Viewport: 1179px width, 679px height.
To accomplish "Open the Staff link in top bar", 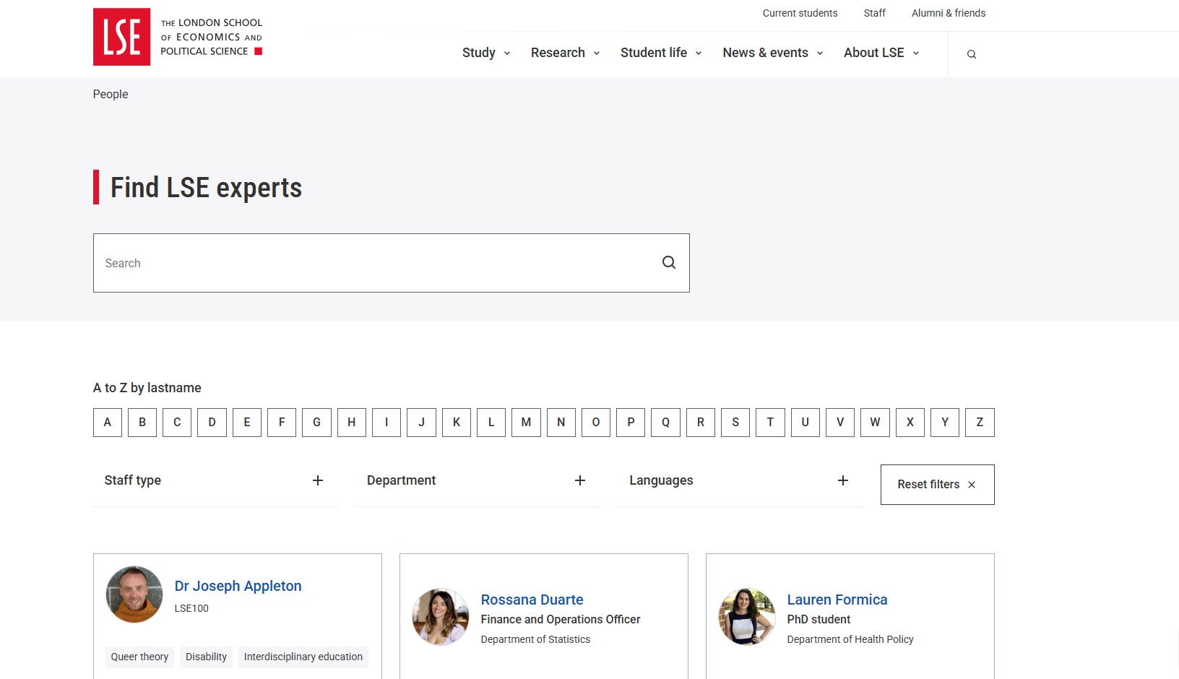I will pos(874,13).
